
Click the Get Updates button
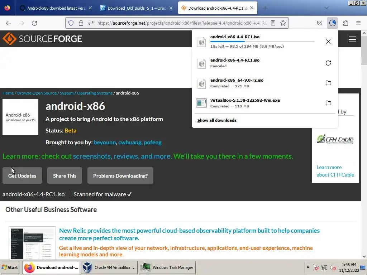coord(22,175)
